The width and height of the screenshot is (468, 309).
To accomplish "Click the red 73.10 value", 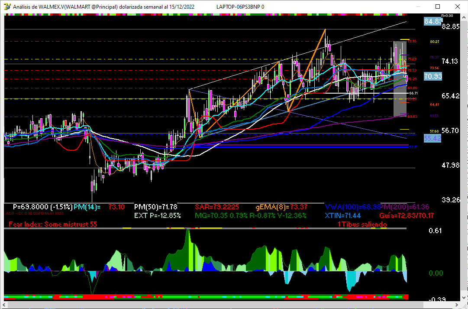I will pyautogui.click(x=116, y=207).
